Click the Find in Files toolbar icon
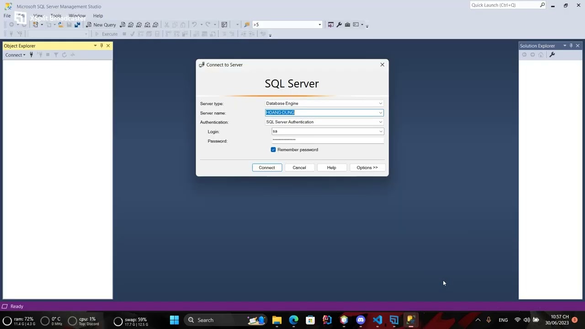Screen dimensions: 585x329 tap(247, 25)
